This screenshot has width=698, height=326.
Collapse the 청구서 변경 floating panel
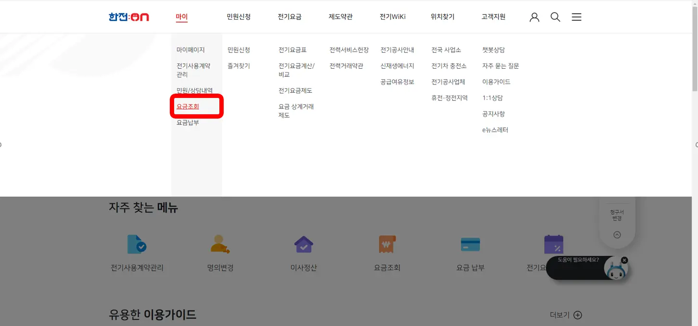(617, 235)
